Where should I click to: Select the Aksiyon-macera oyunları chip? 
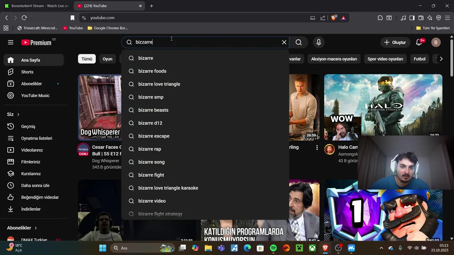click(x=334, y=59)
